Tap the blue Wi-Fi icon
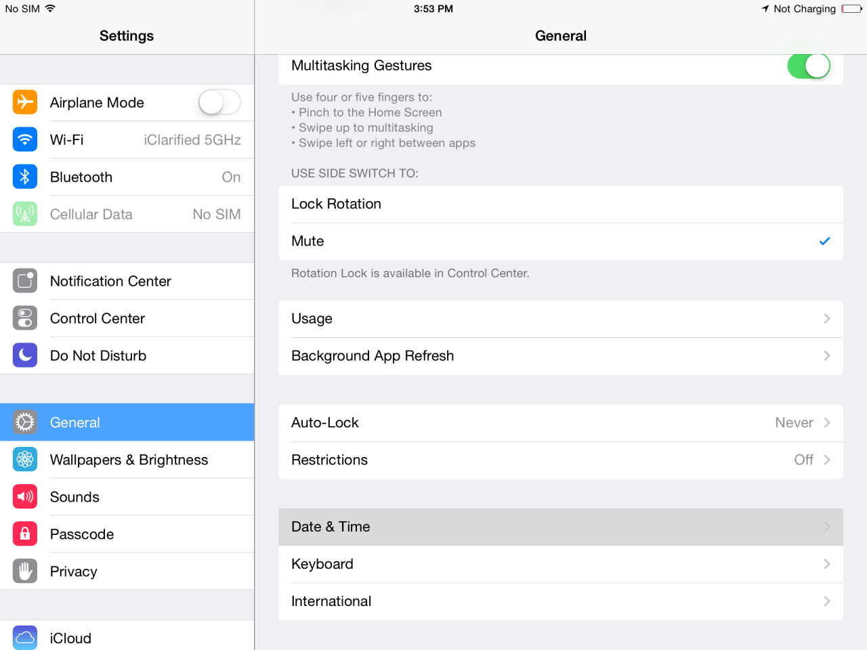Viewport: 867px width, 650px height. point(25,139)
